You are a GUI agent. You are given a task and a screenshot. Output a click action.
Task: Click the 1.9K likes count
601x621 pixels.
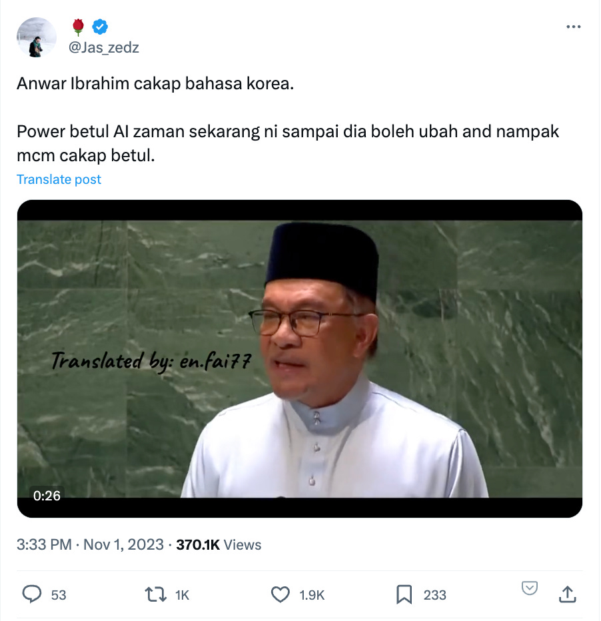tap(312, 595)
